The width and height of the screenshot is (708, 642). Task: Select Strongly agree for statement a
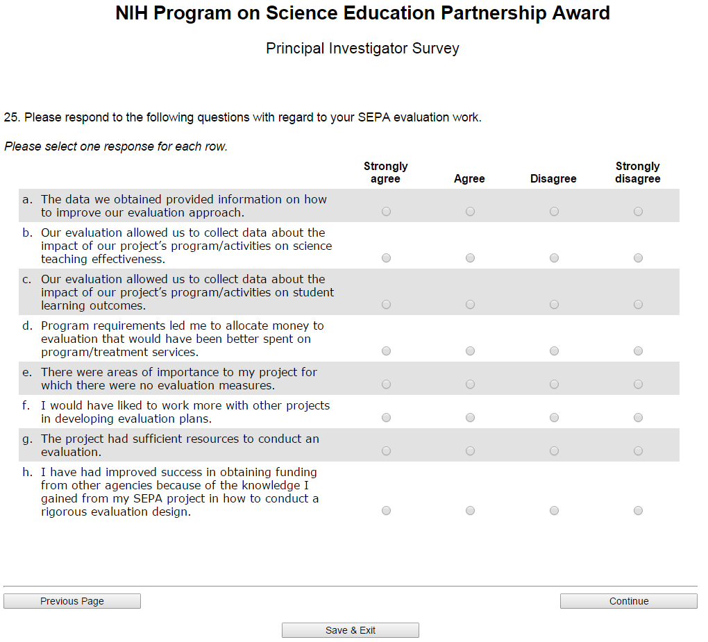tap(386, 212)
